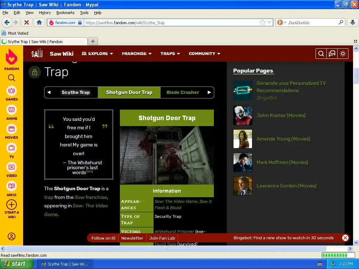Click the page protection lock icon
The height and width of the screenshot is (269, 359).
[x=35, y=72]
